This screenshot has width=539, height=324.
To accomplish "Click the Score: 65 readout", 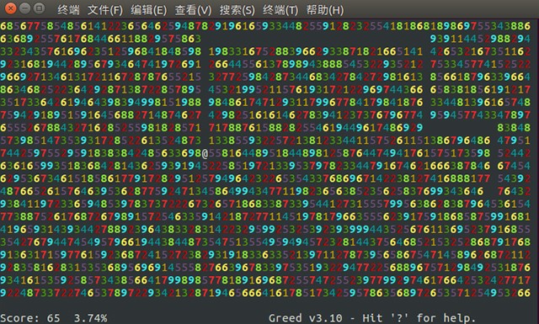I will tap(30, 318).
